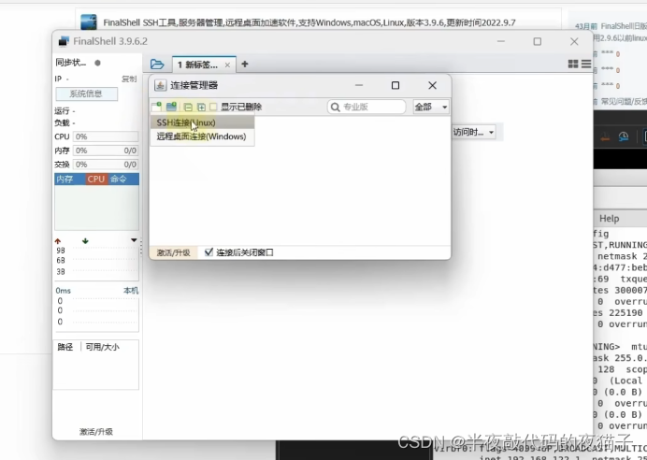
Task: Click the 0ms latency label
Action: click(64, 291)
